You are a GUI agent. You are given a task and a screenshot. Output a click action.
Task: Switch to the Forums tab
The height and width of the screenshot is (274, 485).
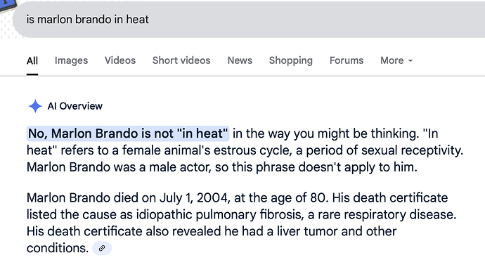(x=347, y=60)
